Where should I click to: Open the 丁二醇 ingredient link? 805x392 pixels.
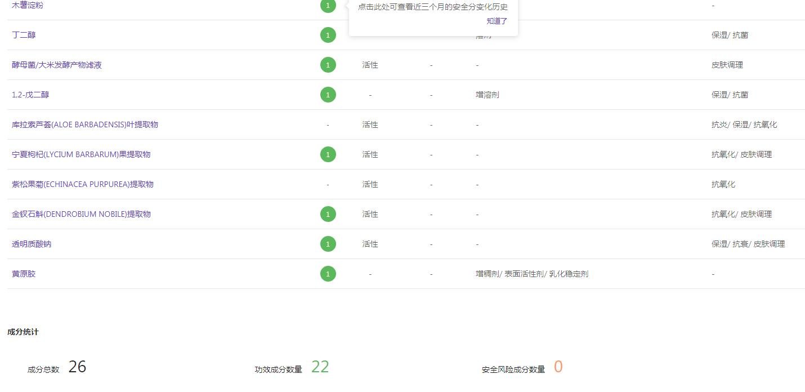(x=24, y=35)
